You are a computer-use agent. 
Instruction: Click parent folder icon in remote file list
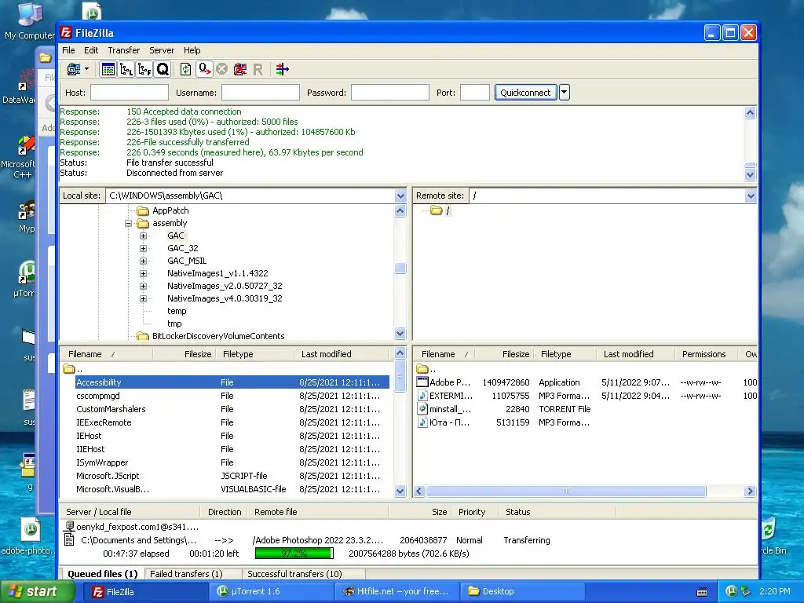point(422,369)
